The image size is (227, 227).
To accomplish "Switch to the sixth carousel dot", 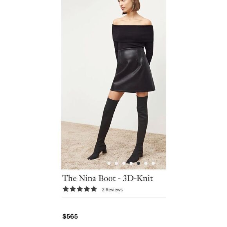I will 146,163.
